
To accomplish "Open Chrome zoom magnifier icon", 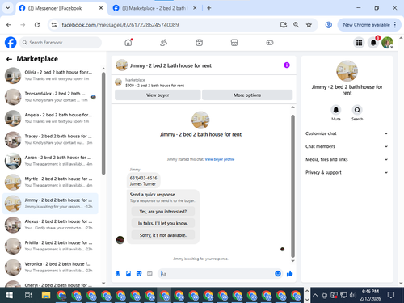I will pos(296,25).
